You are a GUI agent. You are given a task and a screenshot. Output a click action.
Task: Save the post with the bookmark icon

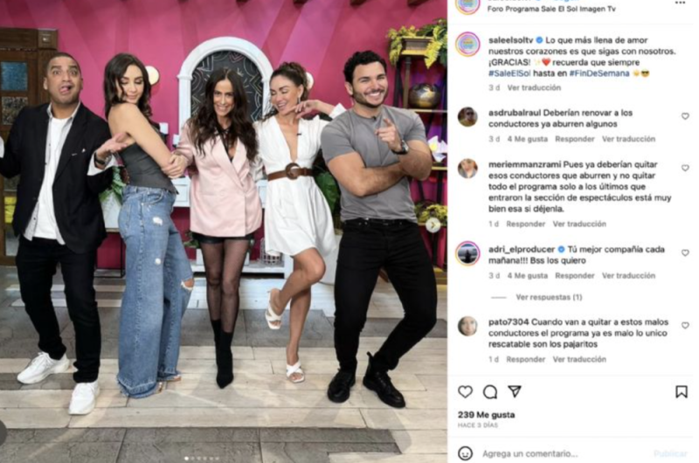pyautogui.click(x=681, y=391)
